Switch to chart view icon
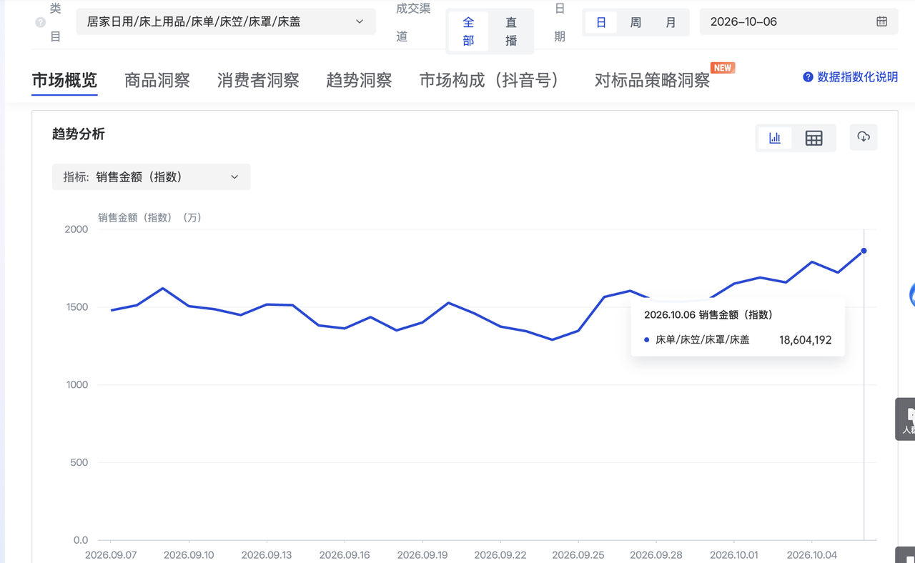 pyautogui.click(x=775, y=138)
